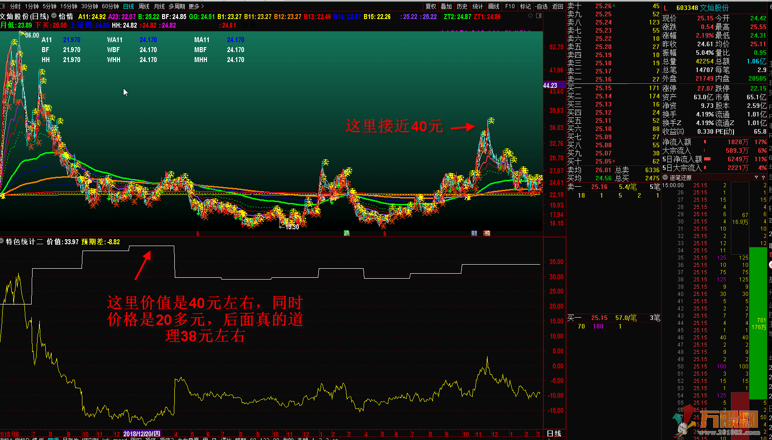The height and width of the screenshot is (440, 772).
Task: Toggle the side panel icon at chart top-right
Action: [539, 16]
